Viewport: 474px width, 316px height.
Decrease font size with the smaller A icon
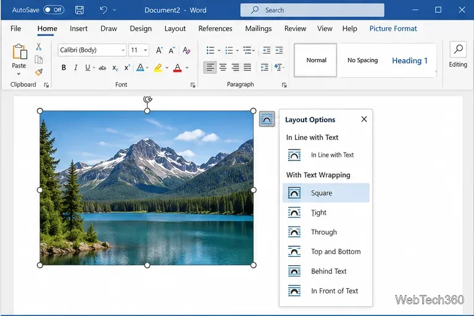coord(172,50)
